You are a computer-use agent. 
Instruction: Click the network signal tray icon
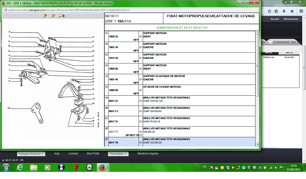[x=270, y=168]
